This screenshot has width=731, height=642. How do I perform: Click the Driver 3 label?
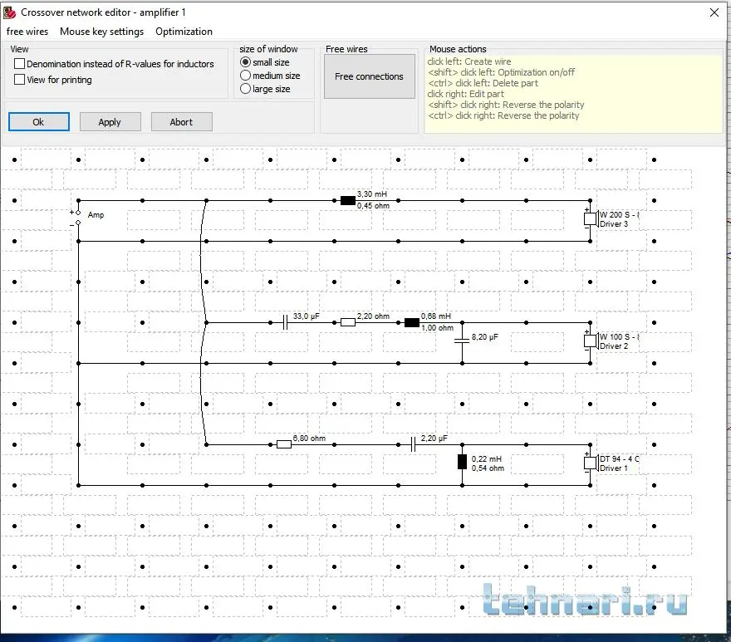coord(614,223)
